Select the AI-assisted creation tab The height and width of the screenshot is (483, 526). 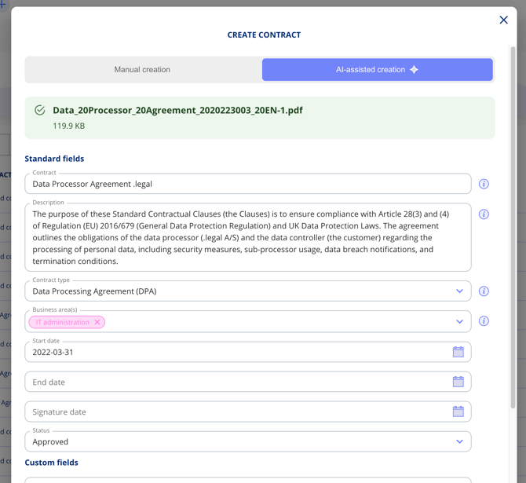[377, 70]
